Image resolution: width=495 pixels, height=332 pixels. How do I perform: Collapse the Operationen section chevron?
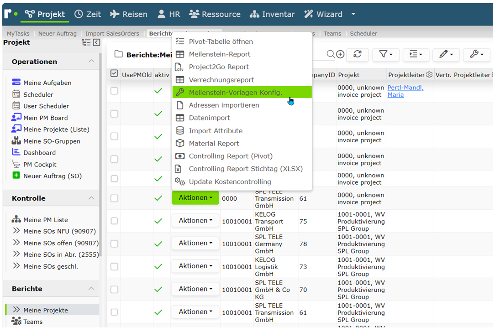coord(91,61)
